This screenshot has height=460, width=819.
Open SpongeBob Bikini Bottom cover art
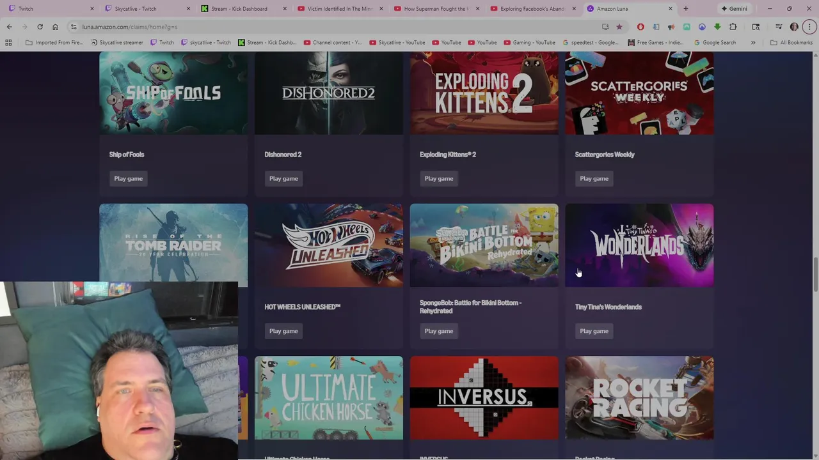484,245
